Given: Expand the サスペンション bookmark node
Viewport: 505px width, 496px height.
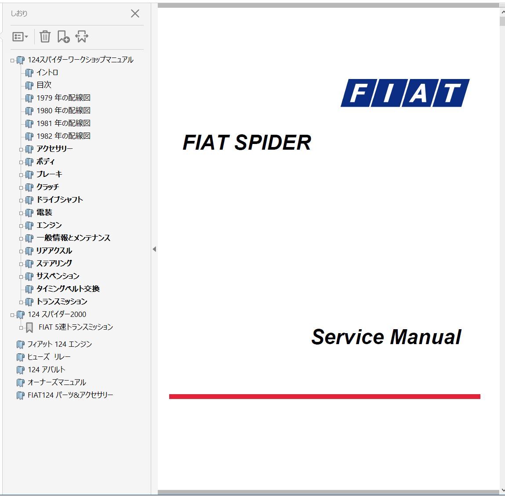Looking at the screenshot, I should (21, 277).
